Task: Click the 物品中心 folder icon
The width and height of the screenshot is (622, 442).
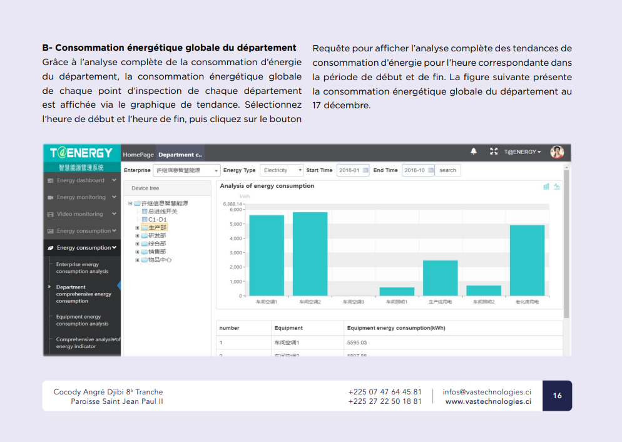Action: pos(145,260)
